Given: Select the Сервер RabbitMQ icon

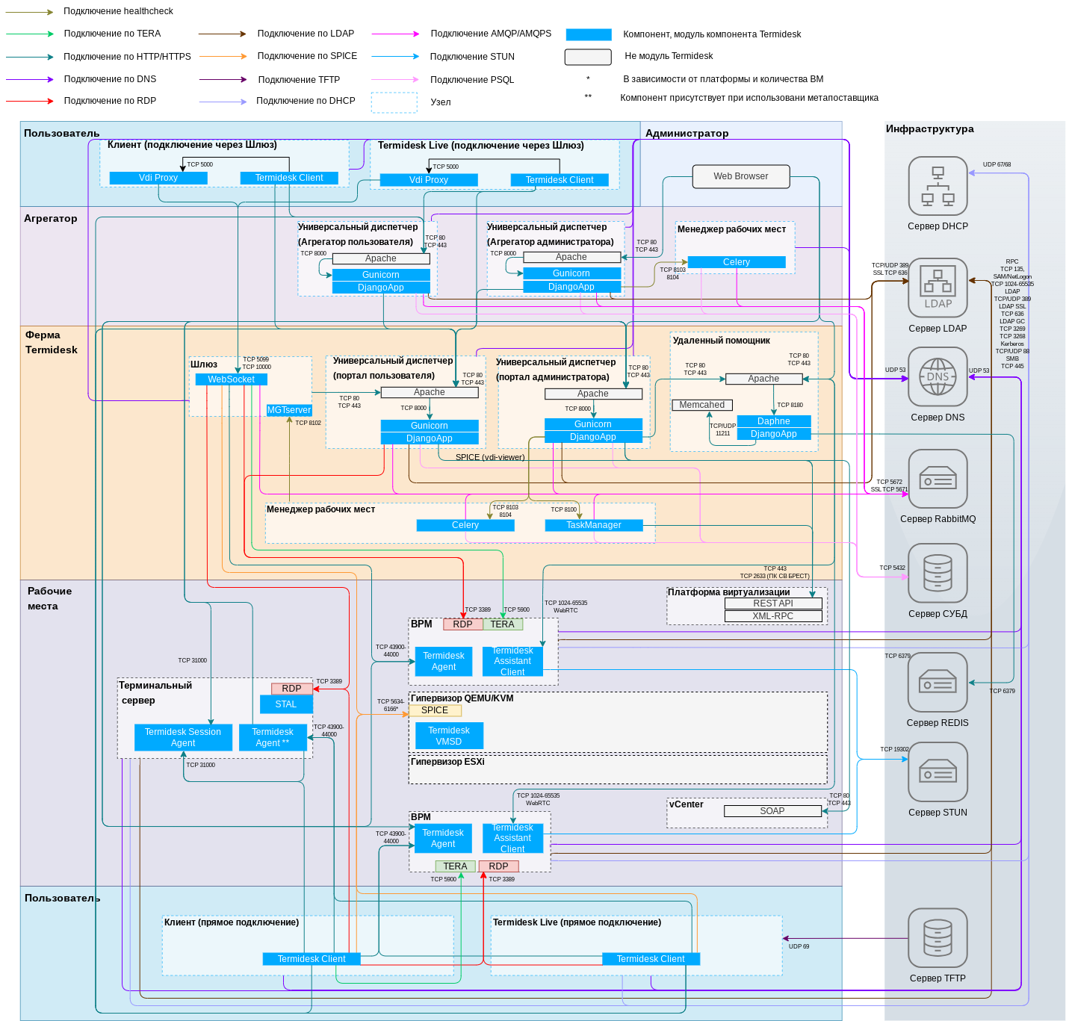Looking at the screenshot, I should click(938, 479).
